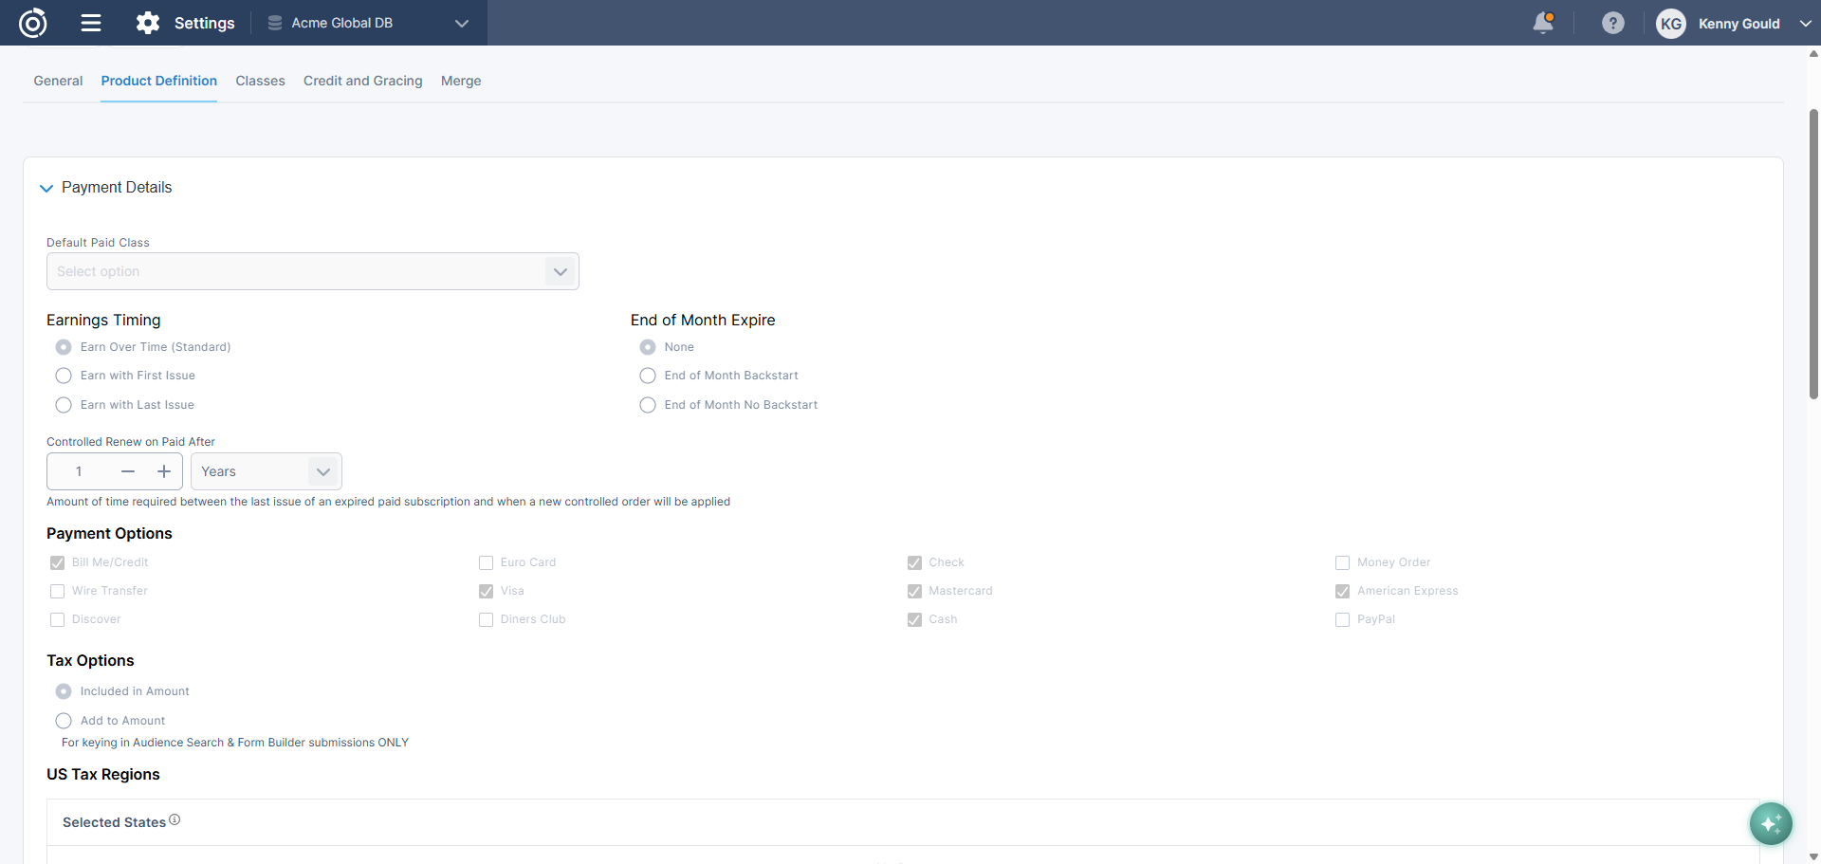The height and width of the screenshot is (864, 1821).
Task: Toggle the American Express checkbox
Action: [1343, 591]
